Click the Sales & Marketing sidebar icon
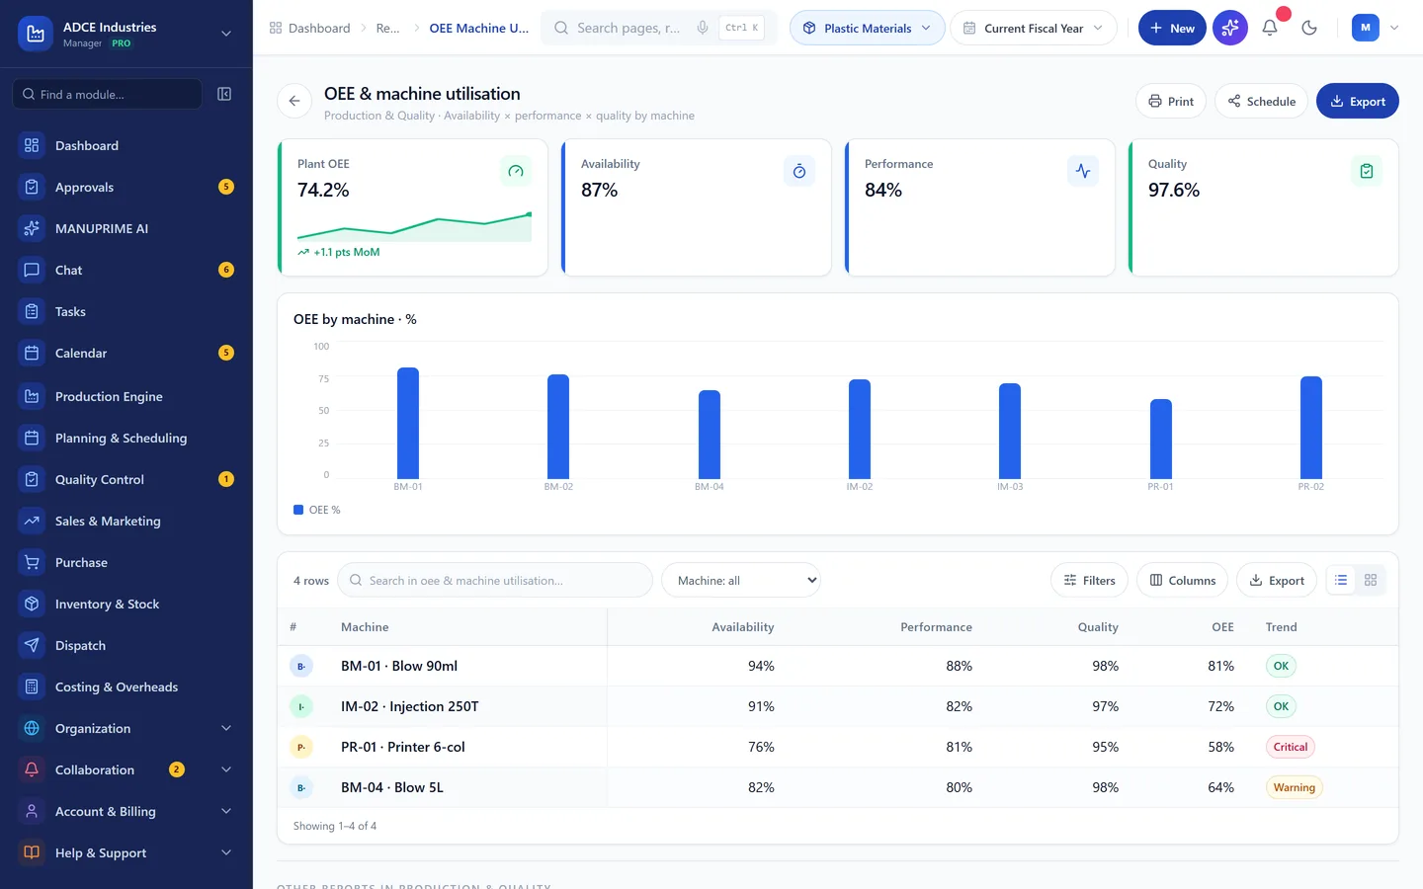This screenshot has width=1423, height=889. [32, 521]
